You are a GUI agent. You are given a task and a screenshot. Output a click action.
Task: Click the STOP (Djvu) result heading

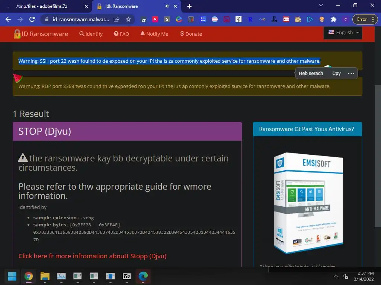pyautogui.click(x=45, y=131)
